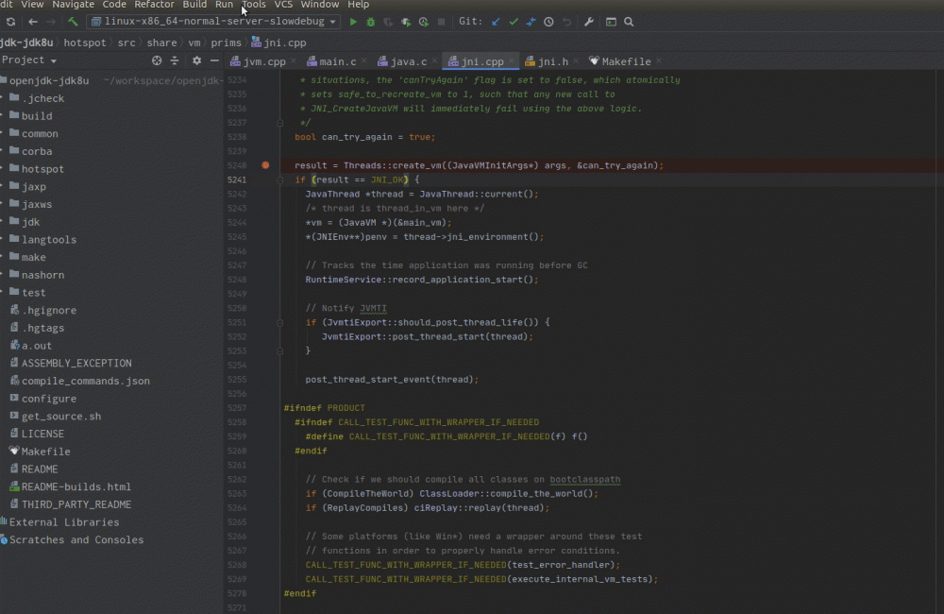
Task: Select the hotspot folder in project tree
Action: point(42,169)
